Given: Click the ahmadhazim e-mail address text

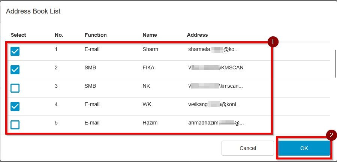Looking at the screenshot, I should [x=216, y=122].
